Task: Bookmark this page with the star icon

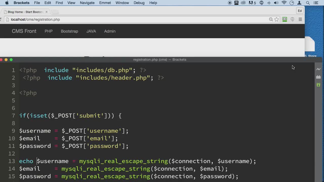Action: (x=277, y=19)
